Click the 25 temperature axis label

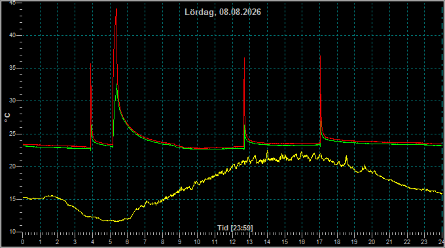pos(12,134)
